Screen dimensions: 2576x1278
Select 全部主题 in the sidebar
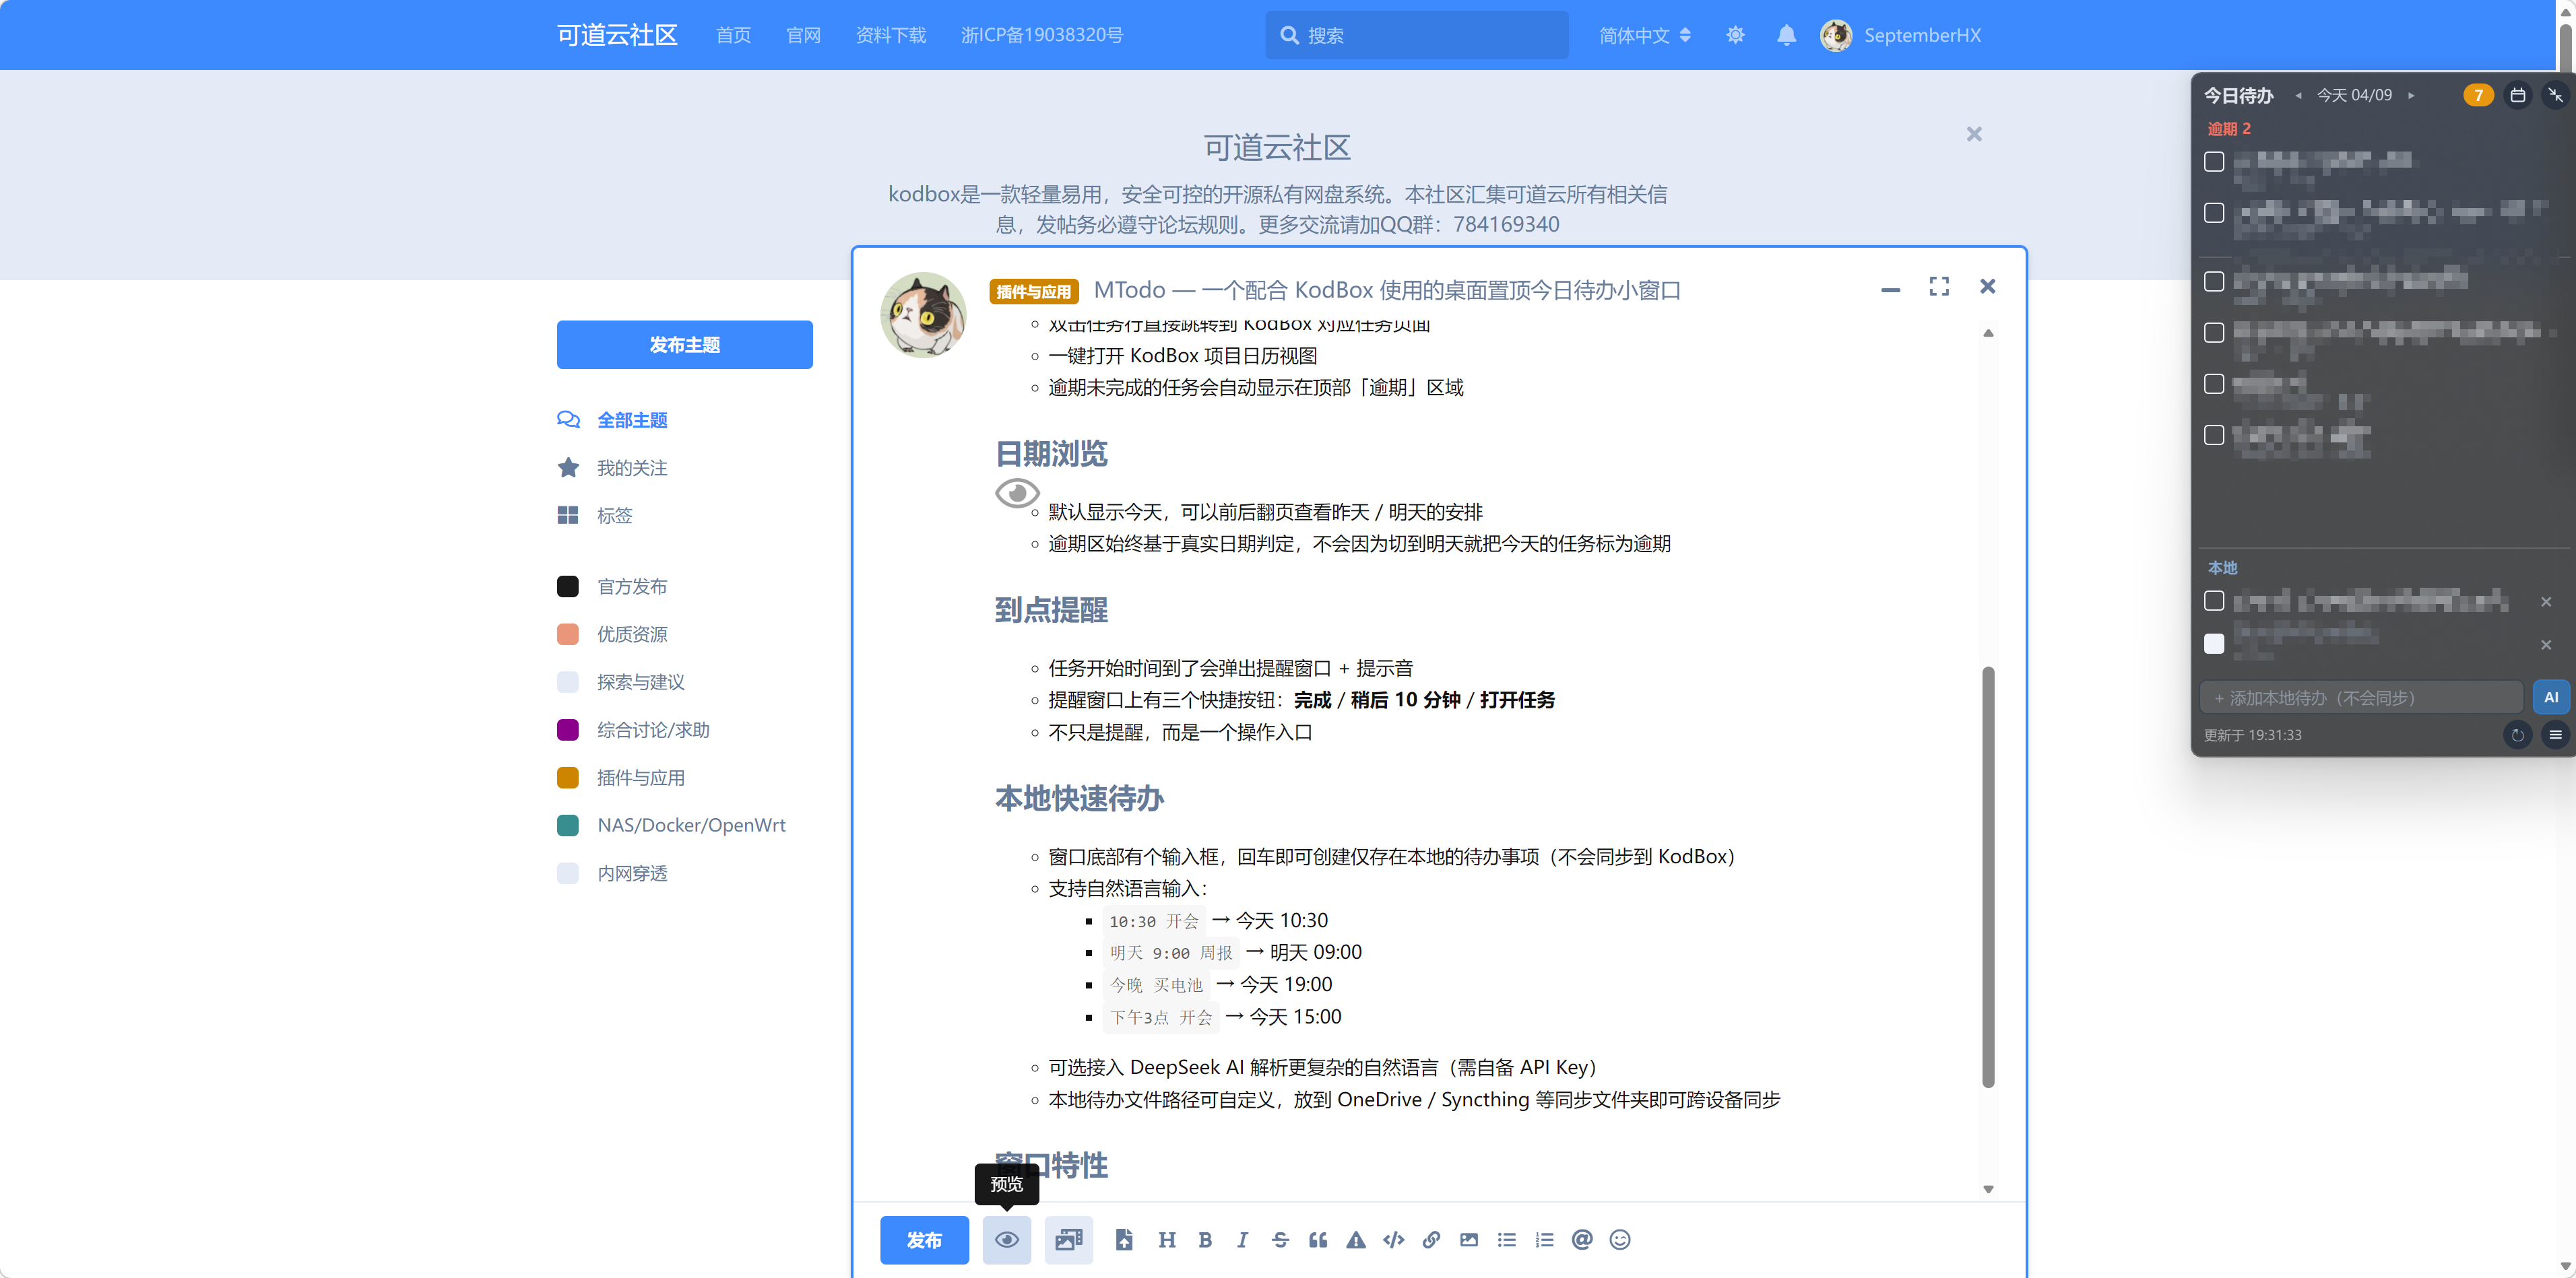[x=632, y=419]
